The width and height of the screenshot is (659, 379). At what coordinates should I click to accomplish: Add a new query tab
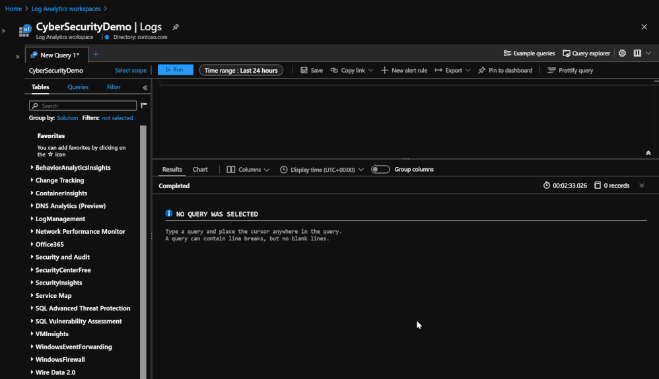click(x=96, y=54)
